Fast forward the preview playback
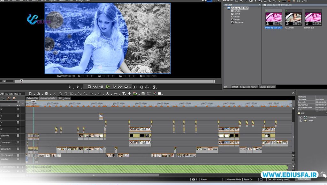 point(120,87)
